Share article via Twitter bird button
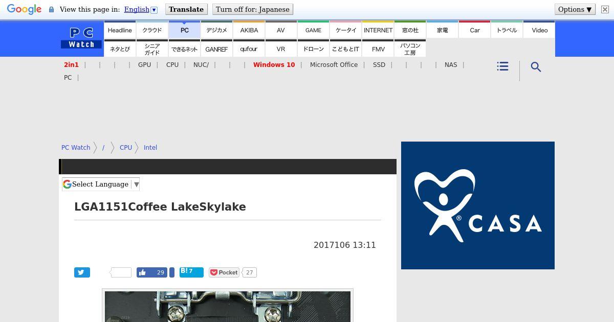 82,272
